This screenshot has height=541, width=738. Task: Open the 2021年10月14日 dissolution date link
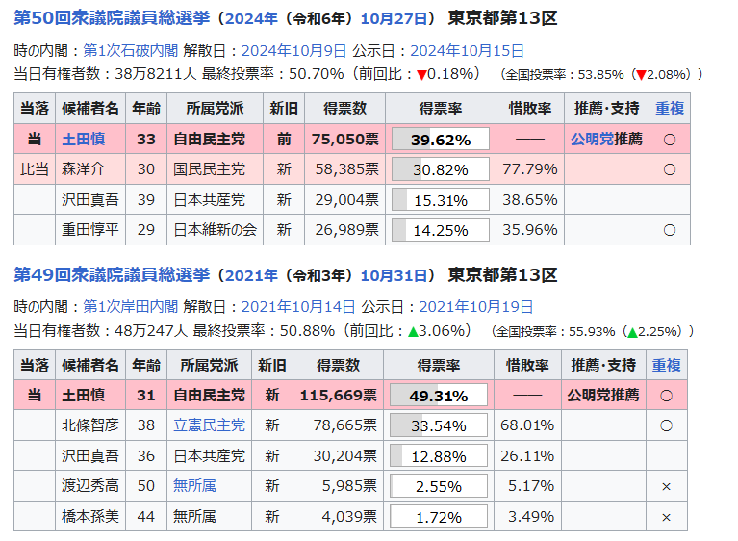click(297, 307)
